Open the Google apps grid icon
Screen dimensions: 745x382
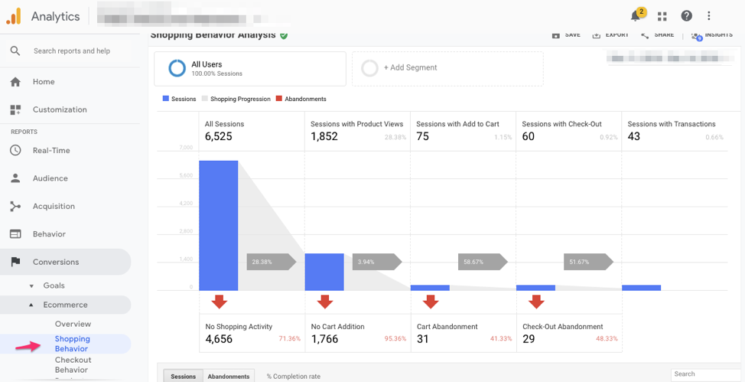click(x=662, y=16)
